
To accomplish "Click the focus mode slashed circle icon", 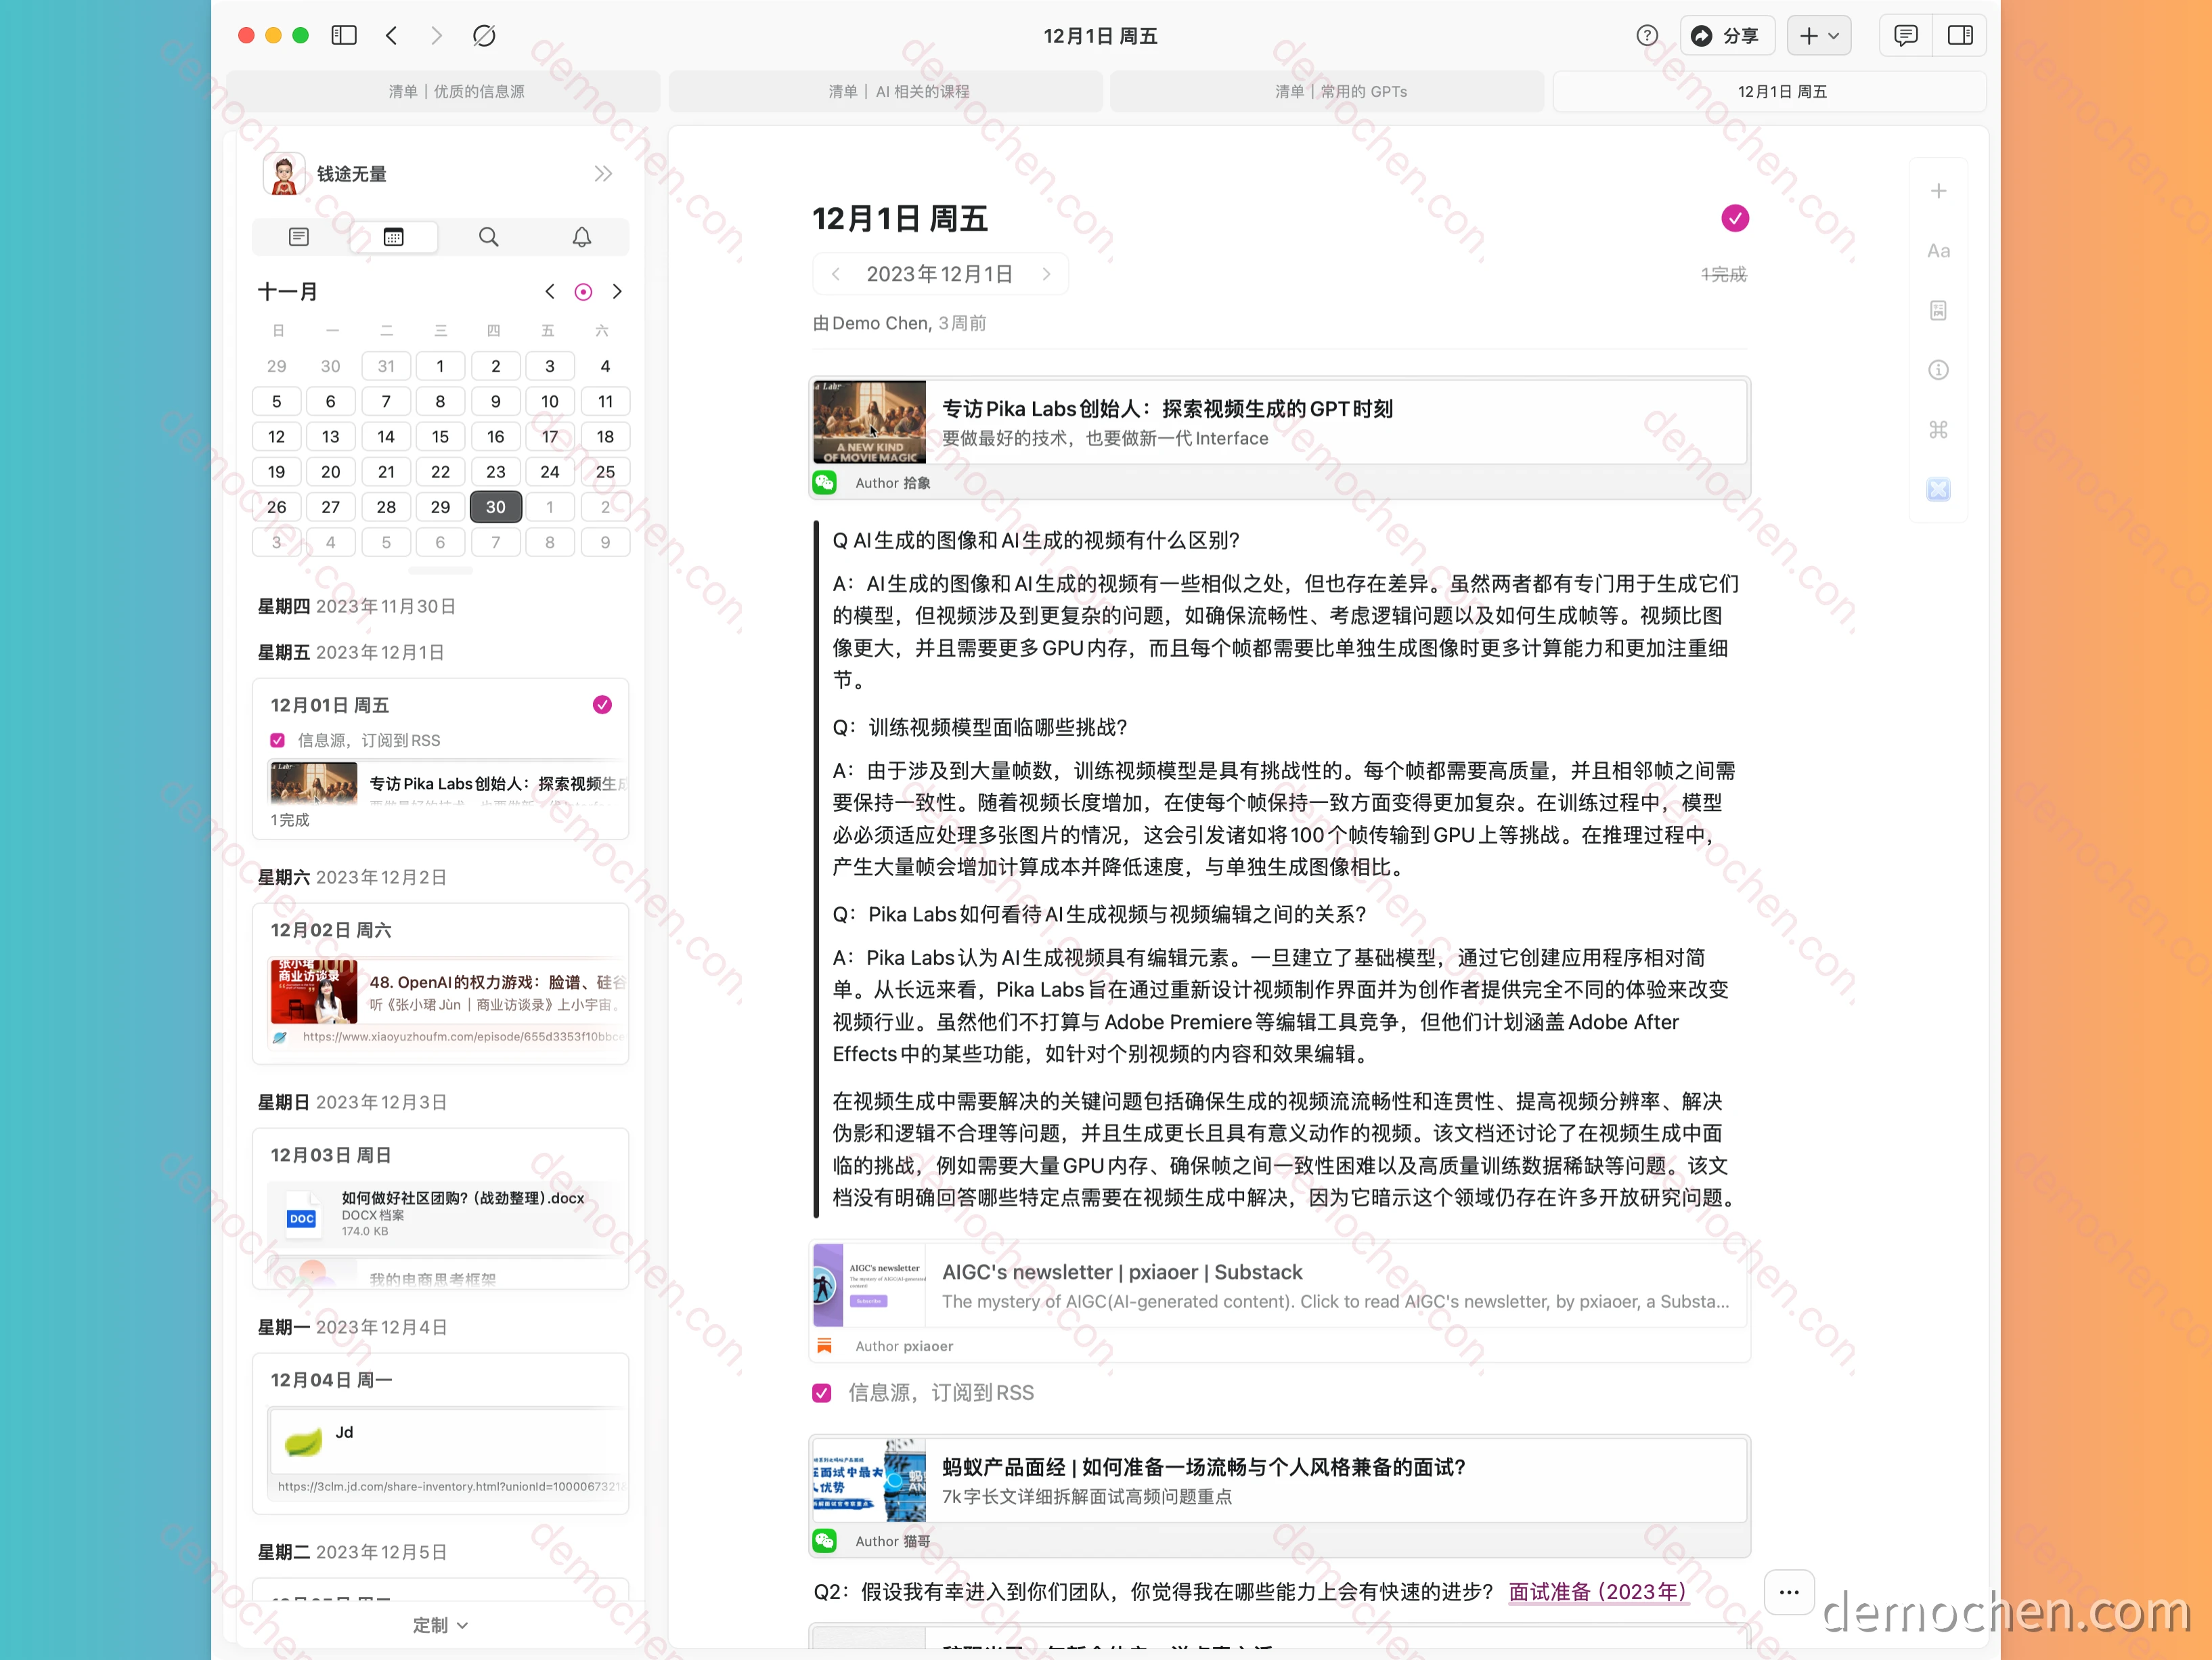I will [x=484, y=36].
